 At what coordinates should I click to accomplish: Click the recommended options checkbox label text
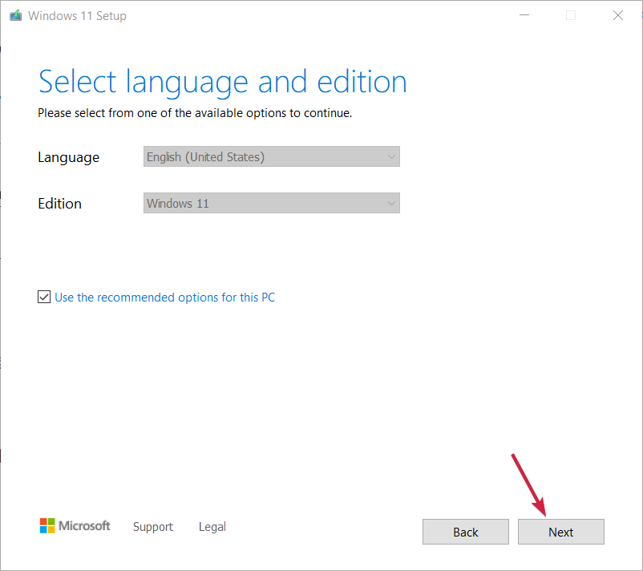click(164, 297)
